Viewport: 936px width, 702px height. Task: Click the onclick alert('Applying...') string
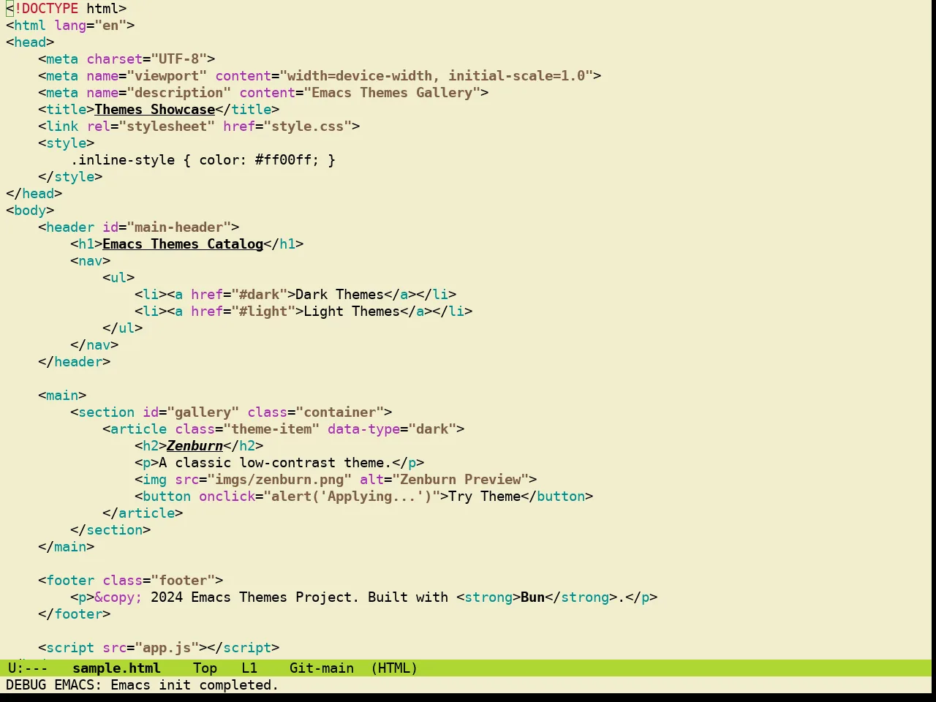pyautogui.click(x=352, y=497)
